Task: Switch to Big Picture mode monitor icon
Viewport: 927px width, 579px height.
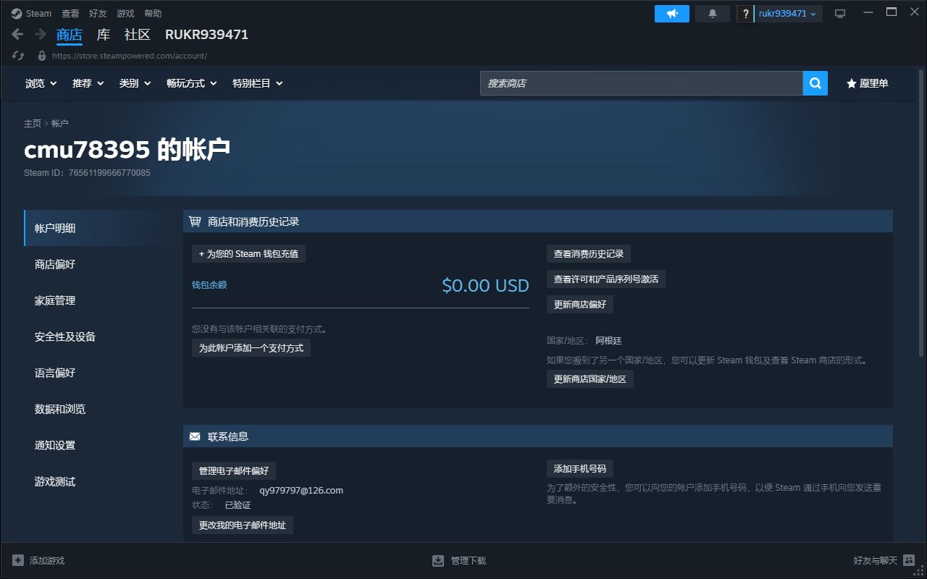Action: click(840, 14)
